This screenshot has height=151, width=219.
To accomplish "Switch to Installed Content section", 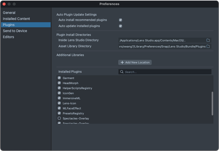I will click(16, 19).
